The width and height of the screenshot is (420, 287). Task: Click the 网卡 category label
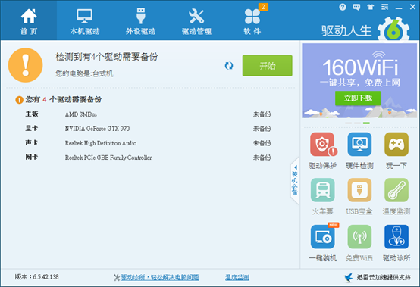(x=32, y=158)
